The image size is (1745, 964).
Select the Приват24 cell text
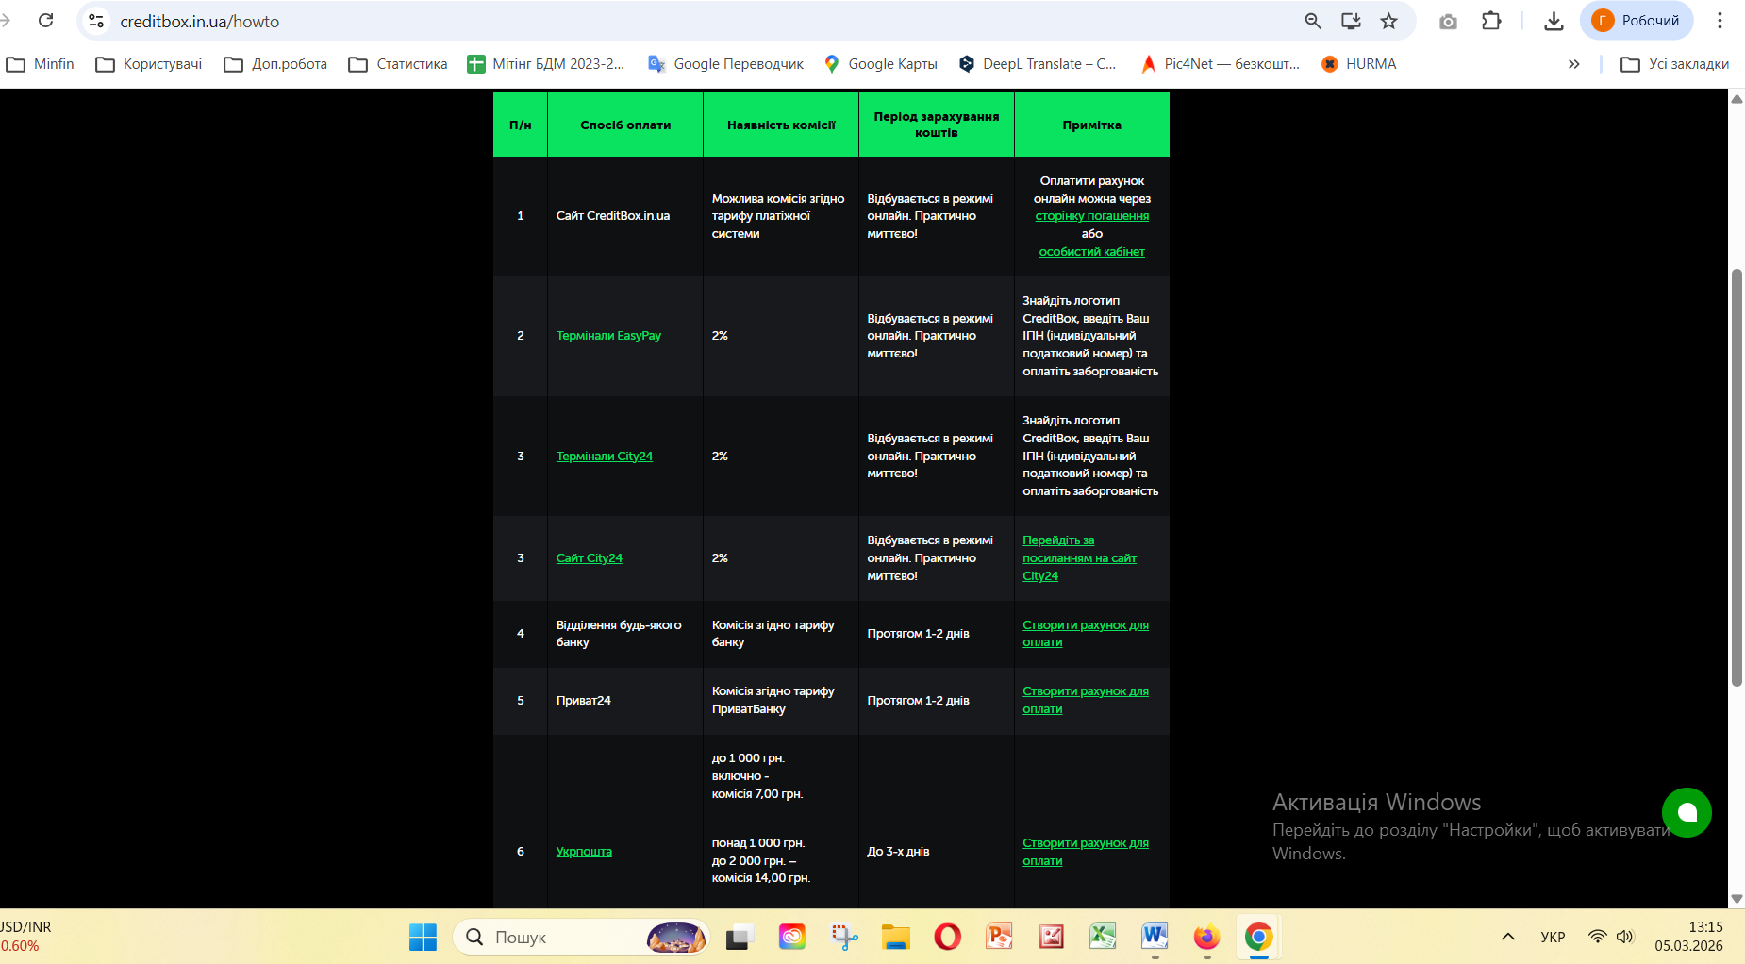point(584,701)
